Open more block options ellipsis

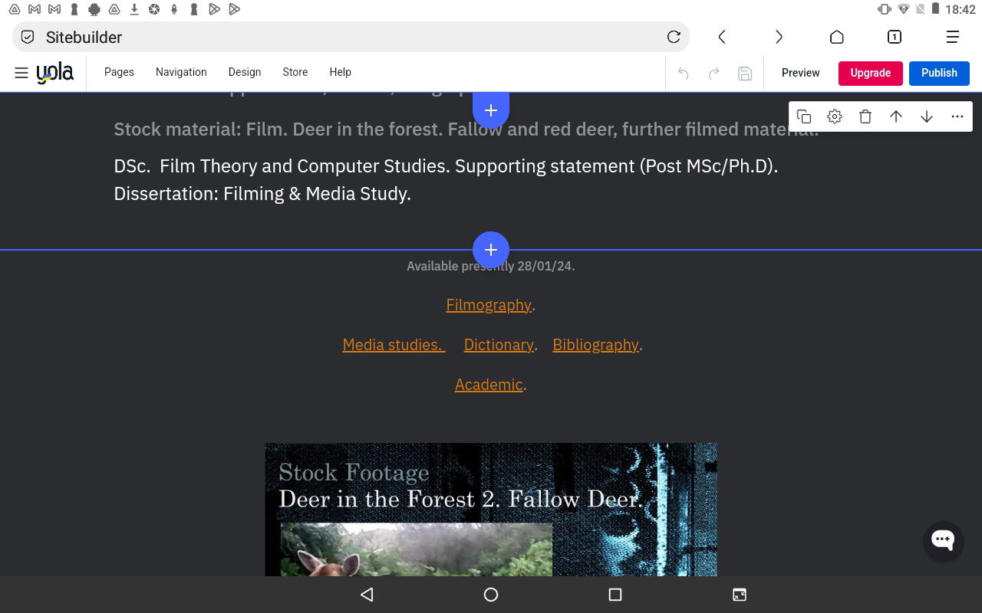tap(957, 116)
